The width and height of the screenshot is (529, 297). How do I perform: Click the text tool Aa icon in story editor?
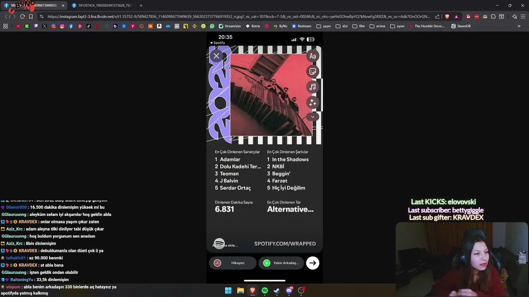coord(313,56)
